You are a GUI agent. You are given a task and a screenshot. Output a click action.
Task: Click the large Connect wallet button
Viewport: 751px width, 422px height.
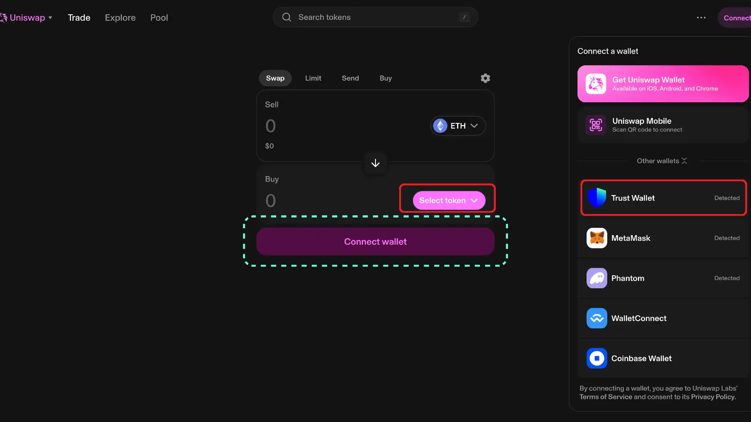[x=375, y=242]
